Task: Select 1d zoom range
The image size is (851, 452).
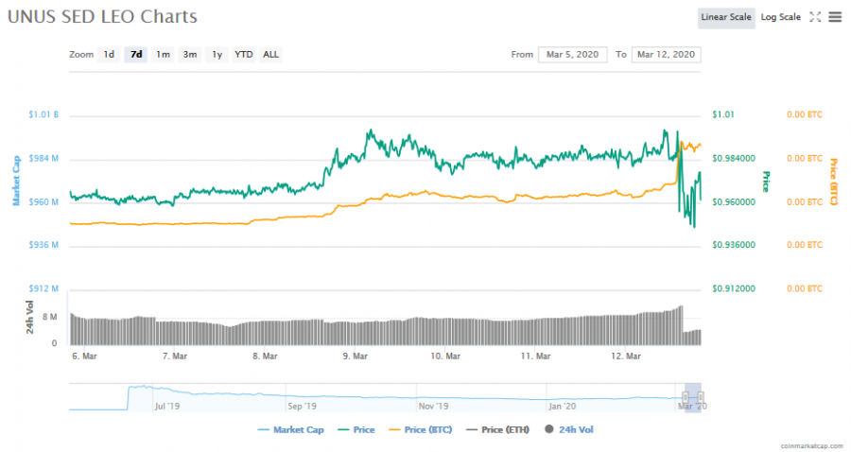Action: pos(109,54)
